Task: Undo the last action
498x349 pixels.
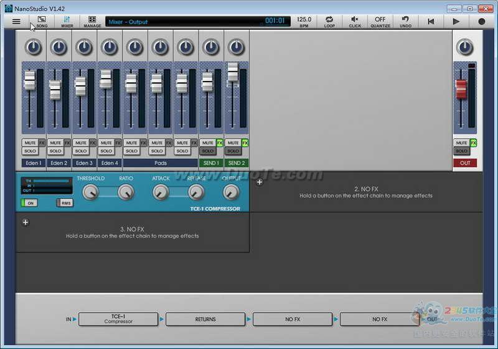Action: coord(406,21)
